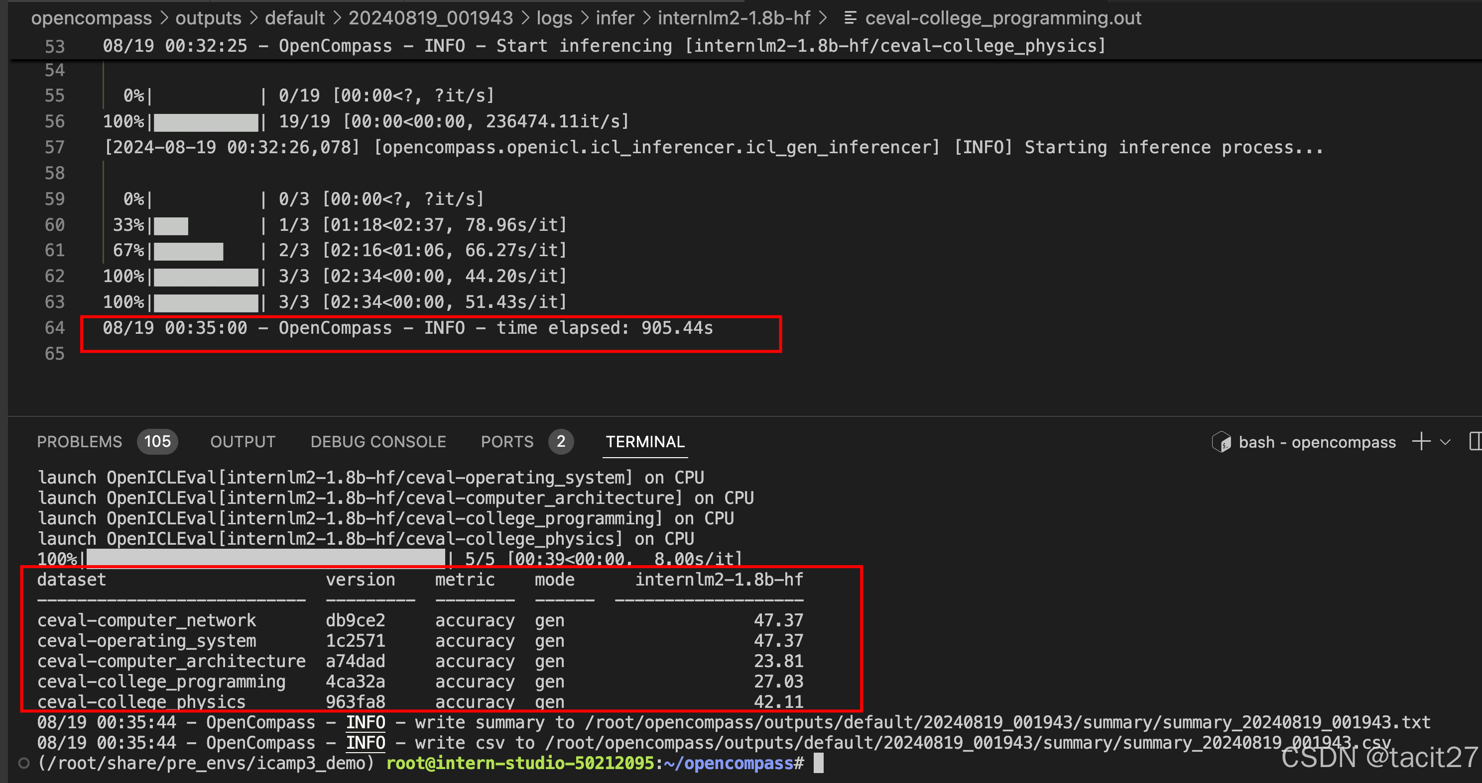Viewport: 1482px width, 783px height.
Task: Click the terminal prompt circle decoration
Action: (23, 763)
